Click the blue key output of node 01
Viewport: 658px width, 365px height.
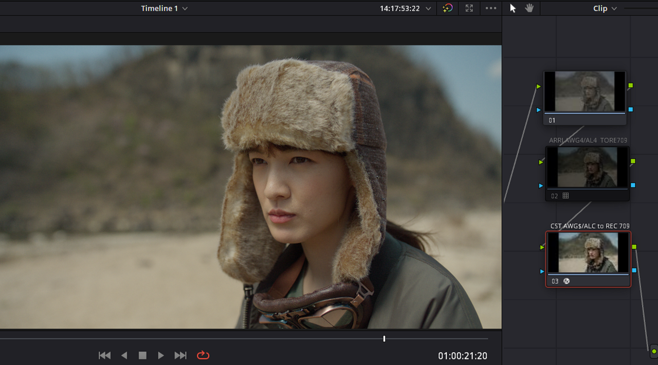pyautogui.click(x=631, y=109)
